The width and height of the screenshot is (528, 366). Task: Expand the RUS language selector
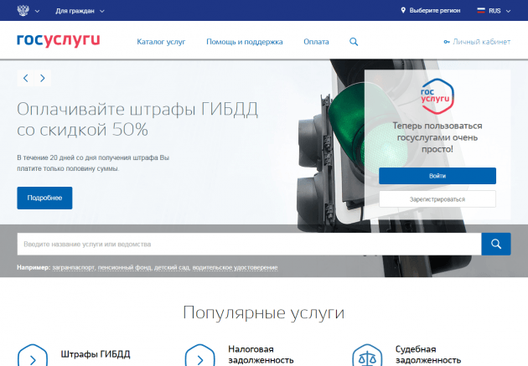tap(493, 11)
